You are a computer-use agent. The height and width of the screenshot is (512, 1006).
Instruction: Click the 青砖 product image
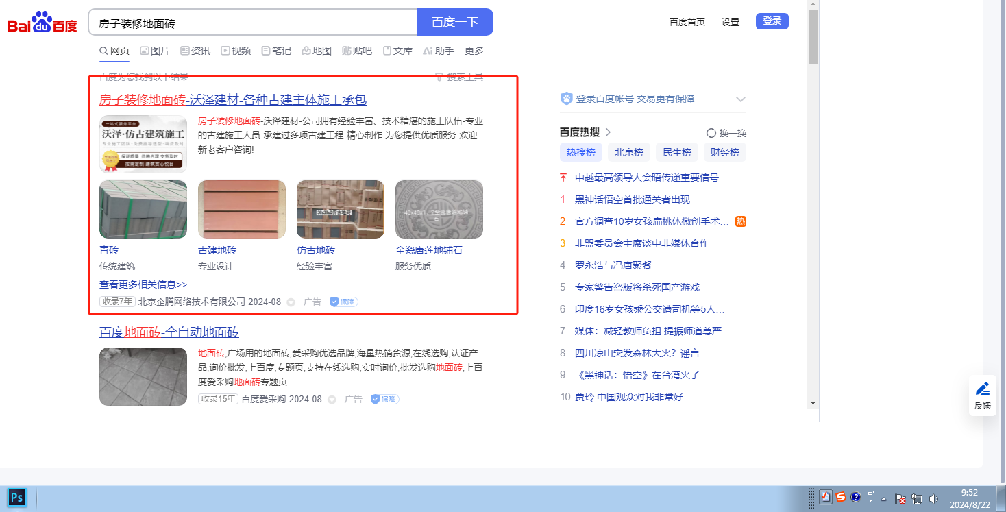coord(143,209)
